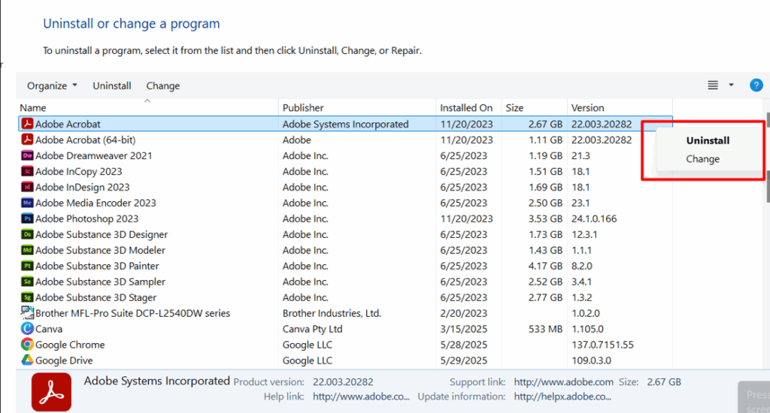Viewport: 770px width, 413px height.
Task: Click the Substance 3D Painter icon
Action: [28, 265]
